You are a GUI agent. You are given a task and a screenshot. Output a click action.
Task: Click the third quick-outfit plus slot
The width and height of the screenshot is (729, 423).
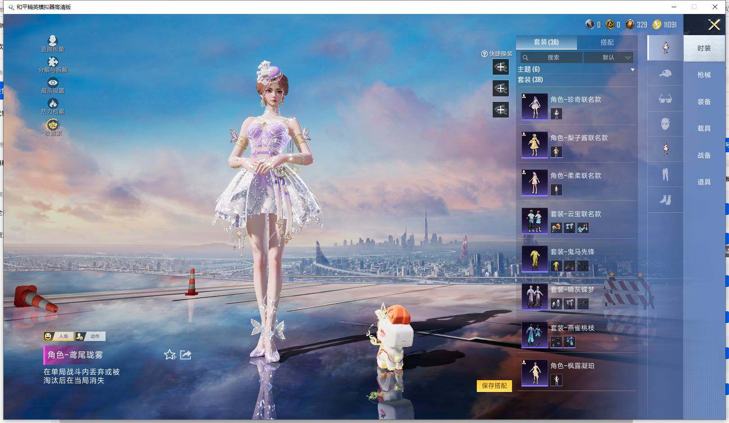coord(501,109)
